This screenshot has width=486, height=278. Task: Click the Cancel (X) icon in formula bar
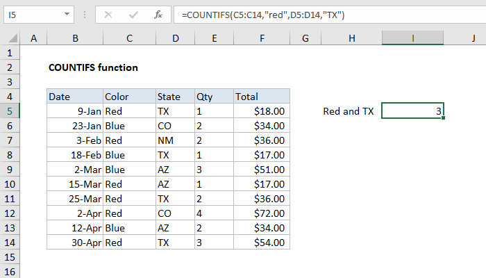109,14
